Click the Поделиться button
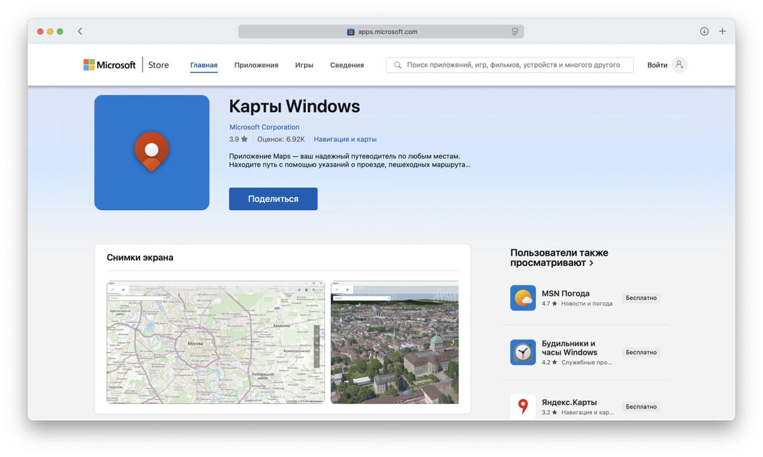The image size is (763, 457). pyautogui.click(x=273, y=199)
